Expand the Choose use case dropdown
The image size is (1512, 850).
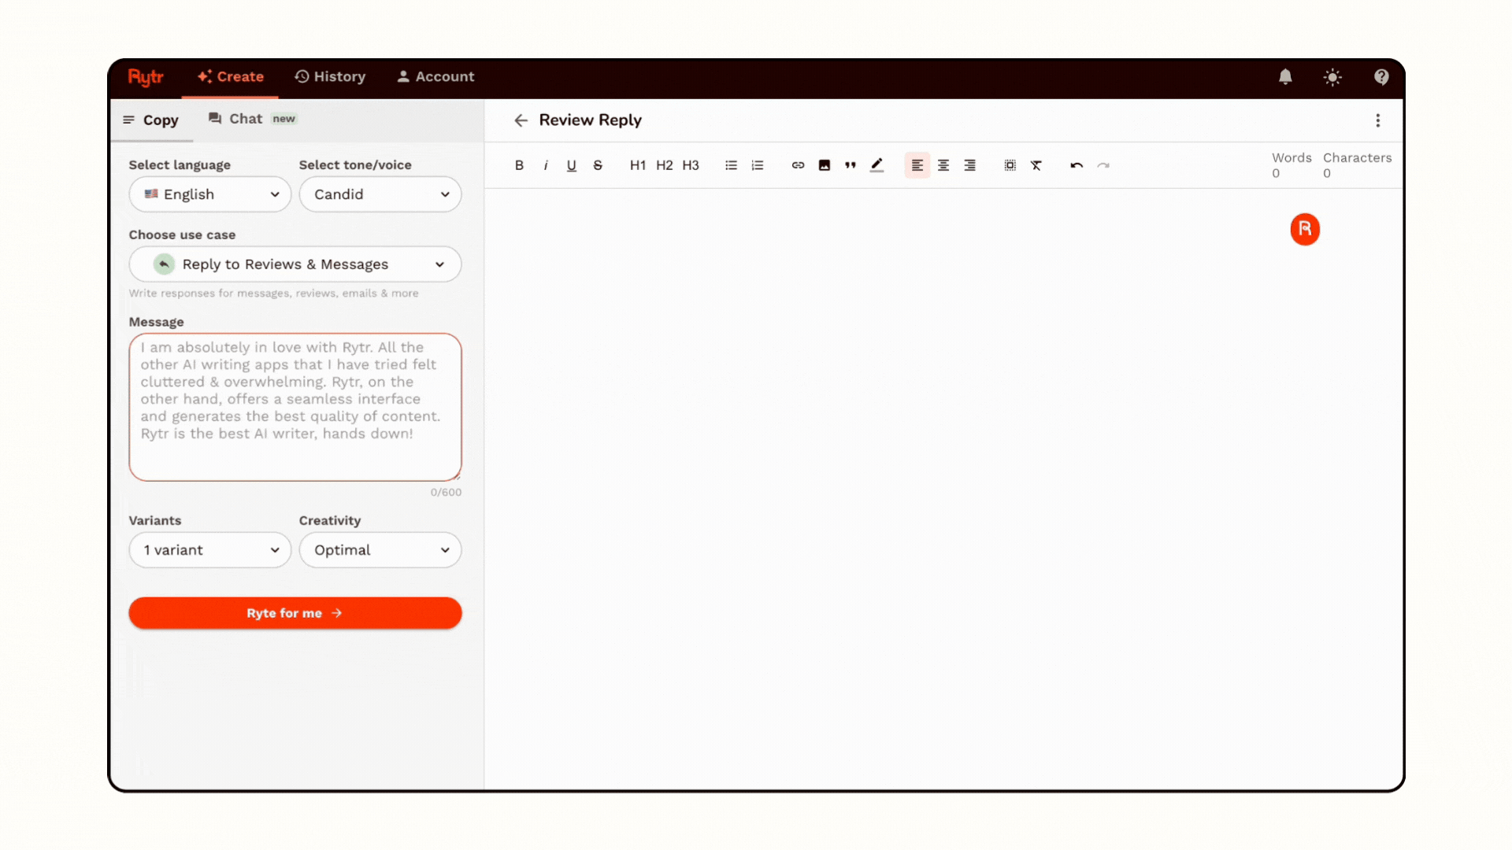pyautogui.click(x=295, y=264)
